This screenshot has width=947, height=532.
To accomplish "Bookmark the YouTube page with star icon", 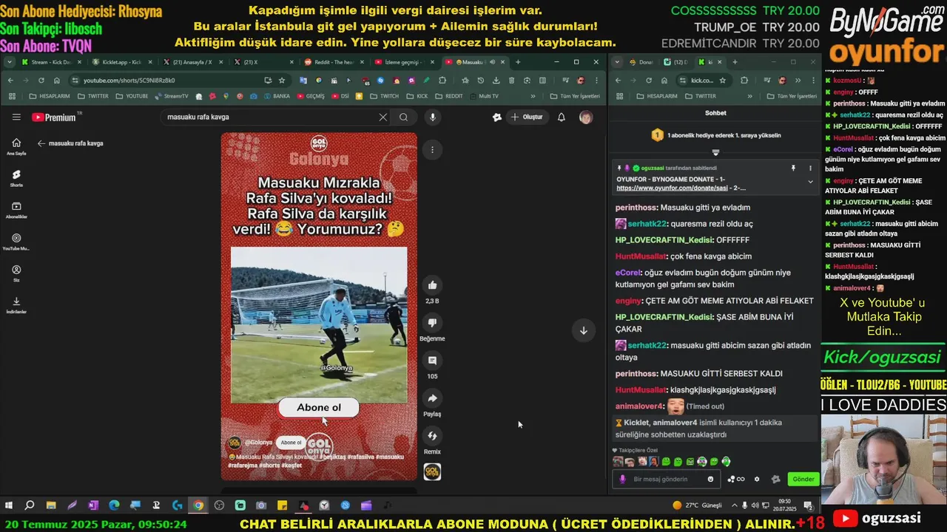I will click(282, 80).
